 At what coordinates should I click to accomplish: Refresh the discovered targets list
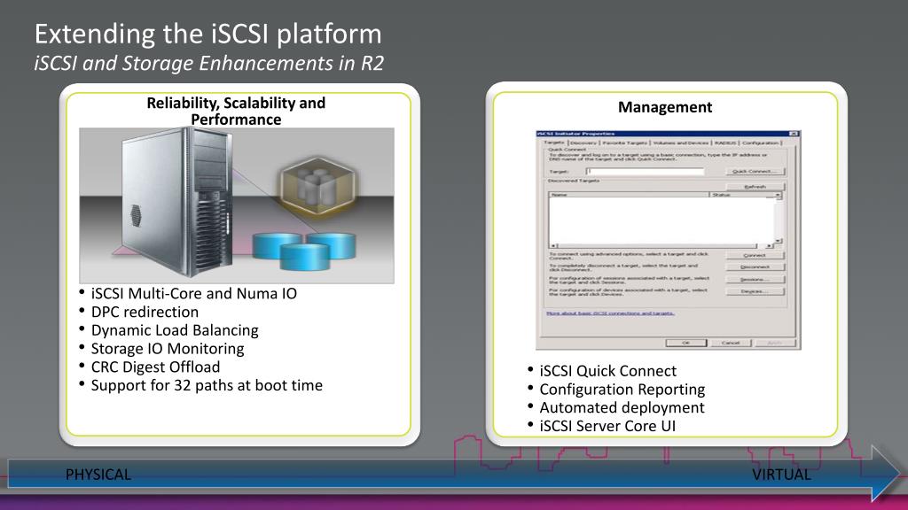point(755,187)
